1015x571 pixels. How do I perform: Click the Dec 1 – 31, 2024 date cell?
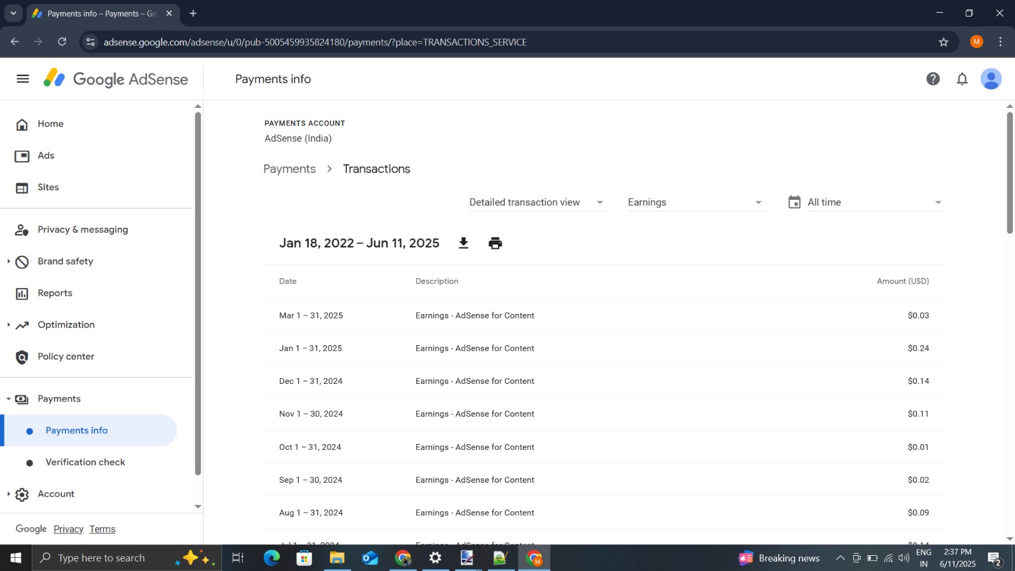click(x=311, y=381)
